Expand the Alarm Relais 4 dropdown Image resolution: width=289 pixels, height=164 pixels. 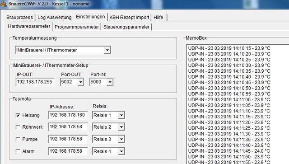[x=121, y=151]
